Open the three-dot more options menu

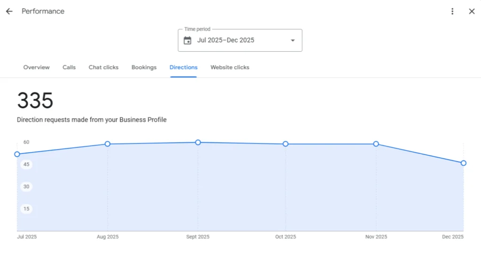452,11
